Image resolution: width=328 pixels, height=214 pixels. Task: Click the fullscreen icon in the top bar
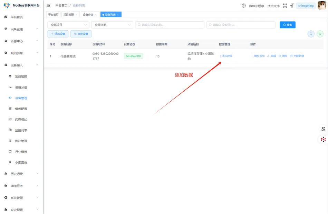(x=285, y=6)
